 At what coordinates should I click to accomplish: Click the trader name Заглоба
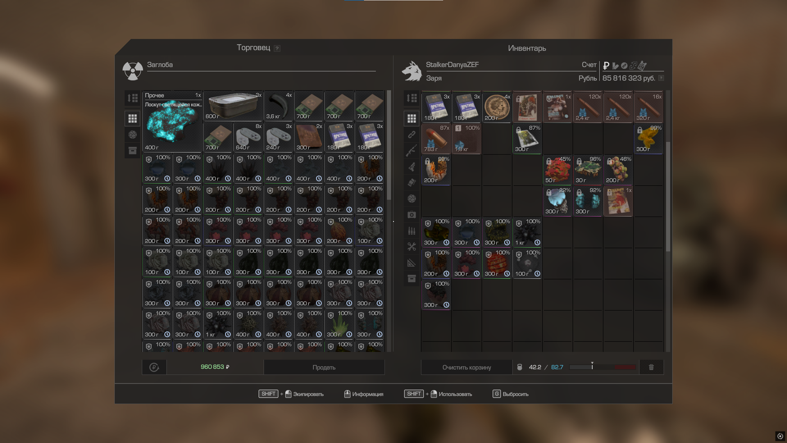160,65
